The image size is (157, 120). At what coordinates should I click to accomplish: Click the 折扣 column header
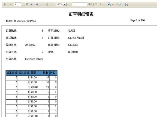coord(53,73)
